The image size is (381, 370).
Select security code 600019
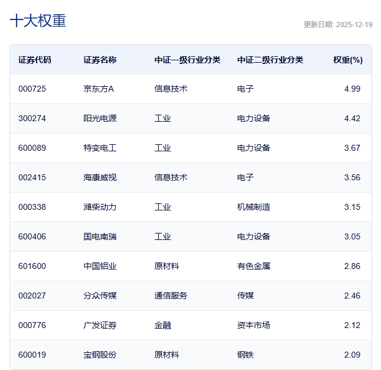[32, 355]
